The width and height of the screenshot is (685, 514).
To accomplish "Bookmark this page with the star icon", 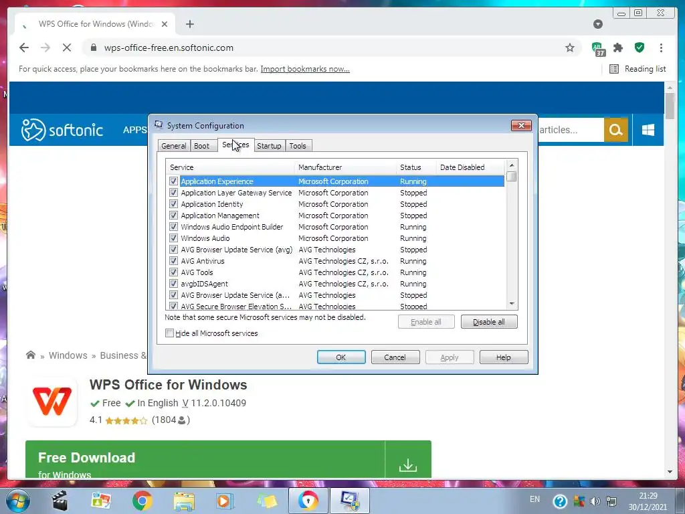I will 570,48.
